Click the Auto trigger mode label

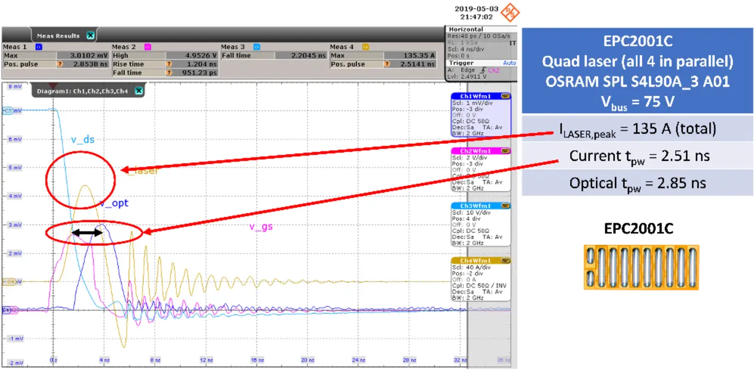(509, 62)
